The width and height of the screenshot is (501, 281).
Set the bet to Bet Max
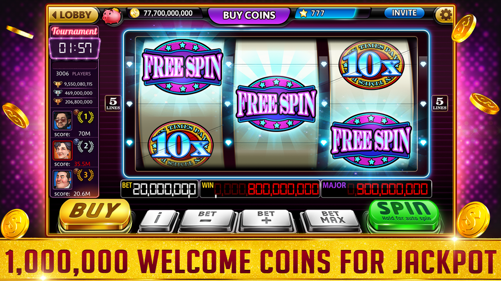tap(332, 220)
